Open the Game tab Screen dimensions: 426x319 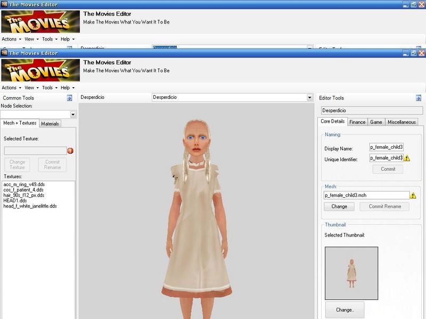(376, 122)
